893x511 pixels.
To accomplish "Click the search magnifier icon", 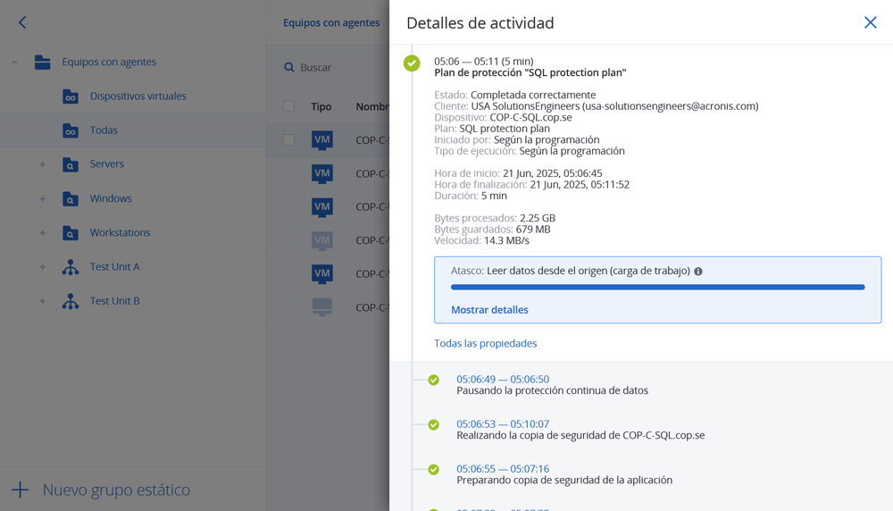I will tap(289, 68).
